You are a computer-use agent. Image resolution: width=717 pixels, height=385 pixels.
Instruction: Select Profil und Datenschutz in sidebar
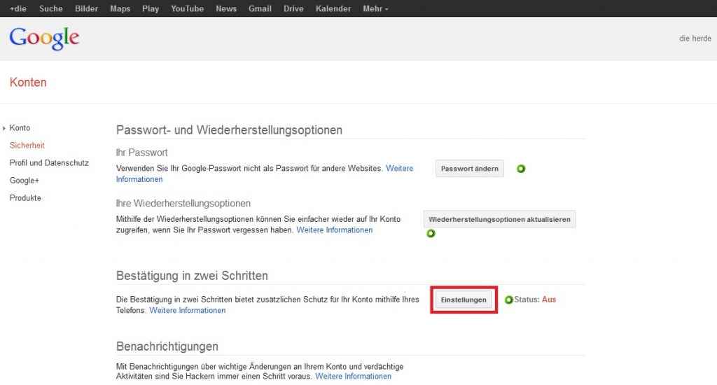click(x=49, y=163)
